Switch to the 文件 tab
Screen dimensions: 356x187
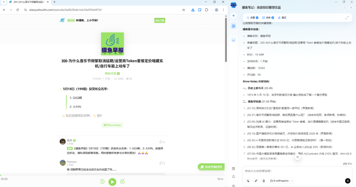point(268,18)
